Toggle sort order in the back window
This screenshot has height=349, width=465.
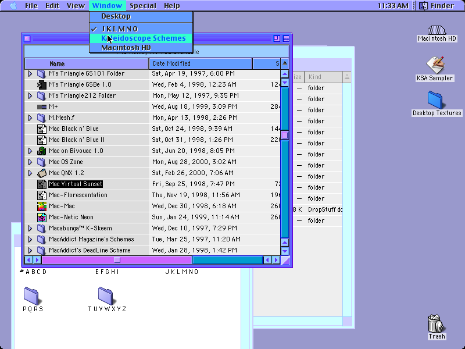point(346,77)
